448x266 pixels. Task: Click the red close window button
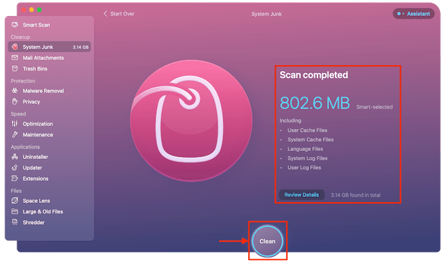click(x=24, y=10)
